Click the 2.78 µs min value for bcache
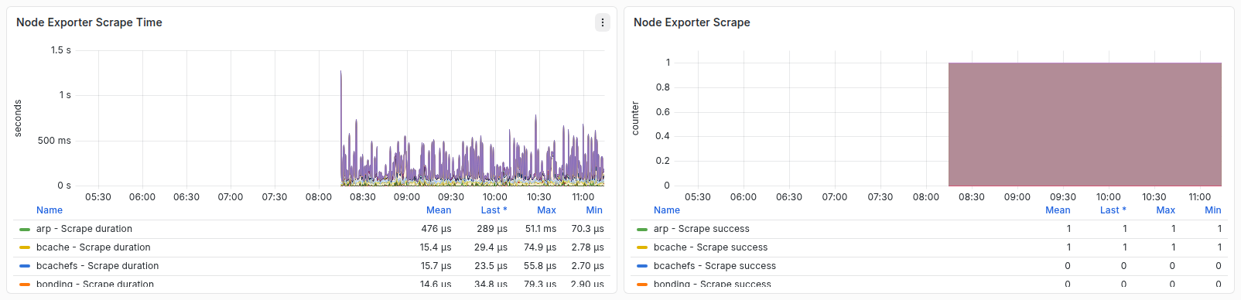1241x300 pixels. (x=588, y=247)
